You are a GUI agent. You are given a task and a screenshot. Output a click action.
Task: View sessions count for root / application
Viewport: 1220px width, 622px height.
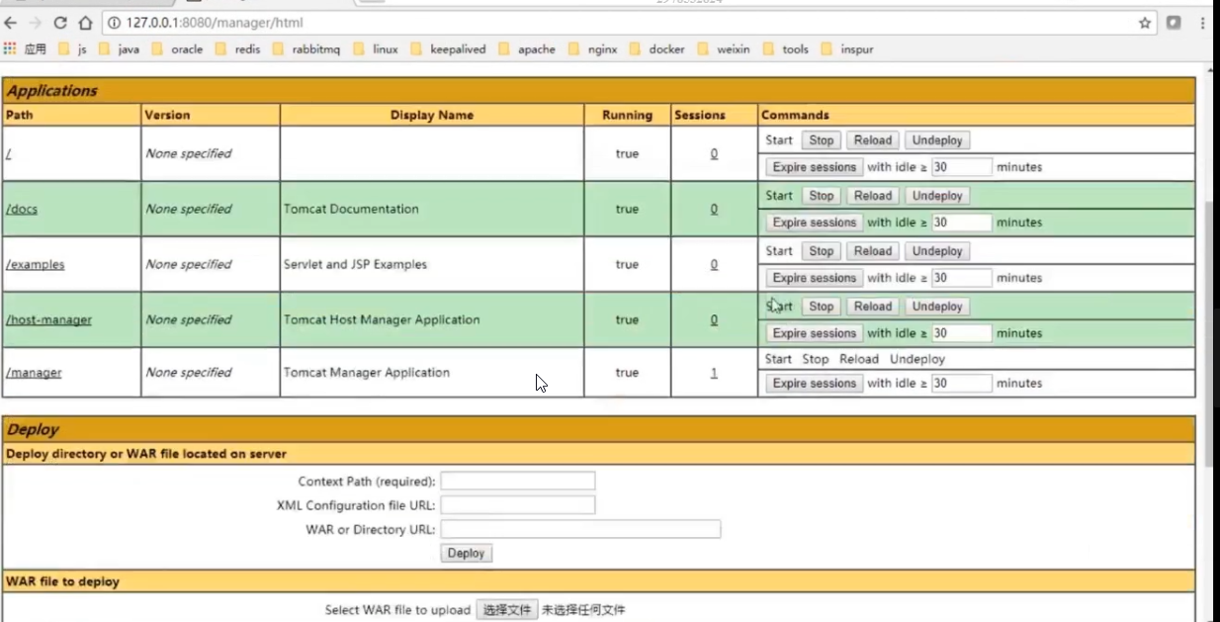pyautogui.click(x=714, y=154)
